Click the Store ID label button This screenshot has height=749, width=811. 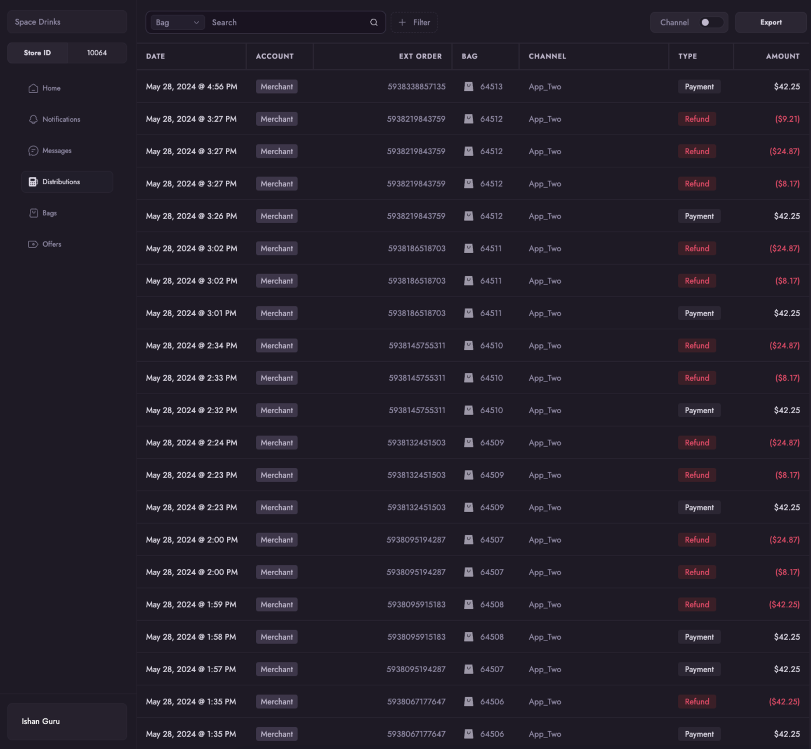click(x=38, y=53)
